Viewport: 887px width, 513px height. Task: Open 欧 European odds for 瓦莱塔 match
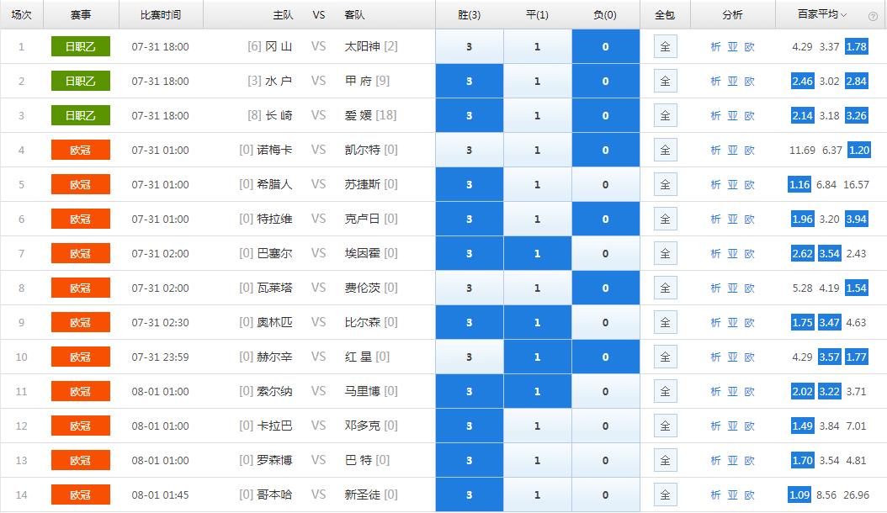tap(750, 288)
